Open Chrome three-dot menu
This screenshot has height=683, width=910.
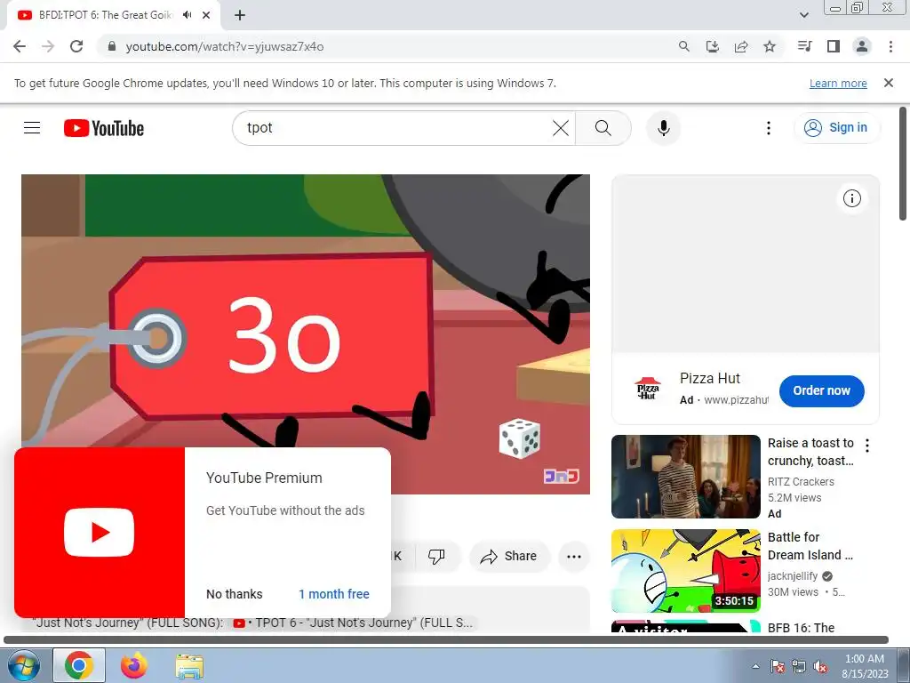pos(890,46)
